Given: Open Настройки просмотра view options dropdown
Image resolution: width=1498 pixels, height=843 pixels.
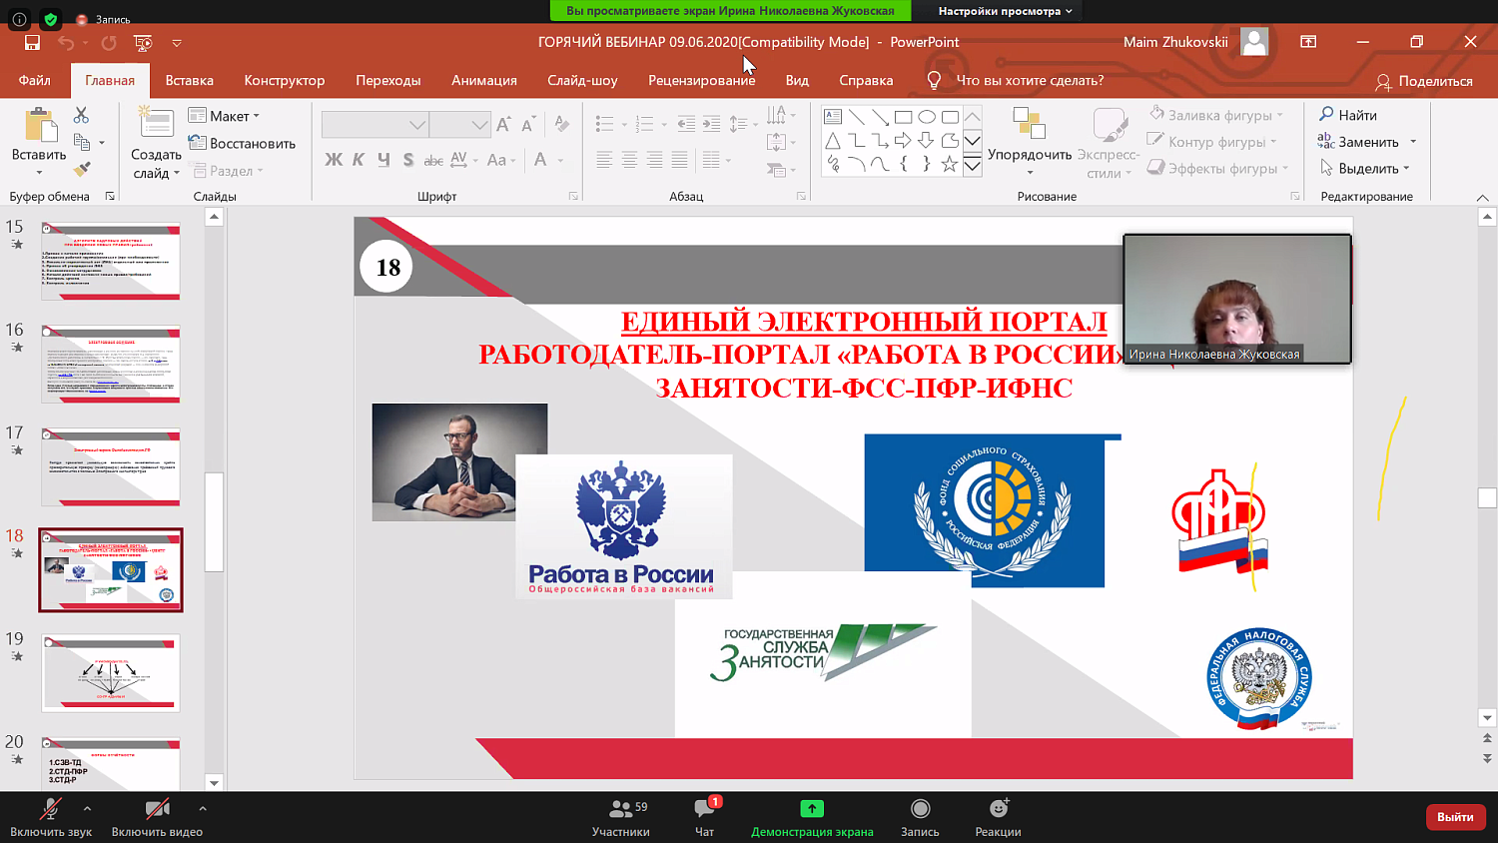Looking at the screenshot, I should pos(1005,11).
